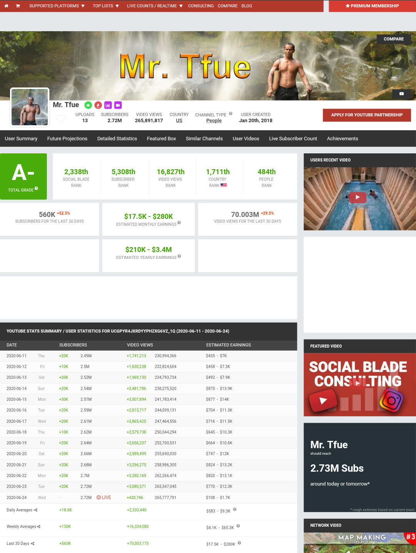Screen dimensions: 416x553
Task: Play the Users Recent Video
Action: (358, 197)
